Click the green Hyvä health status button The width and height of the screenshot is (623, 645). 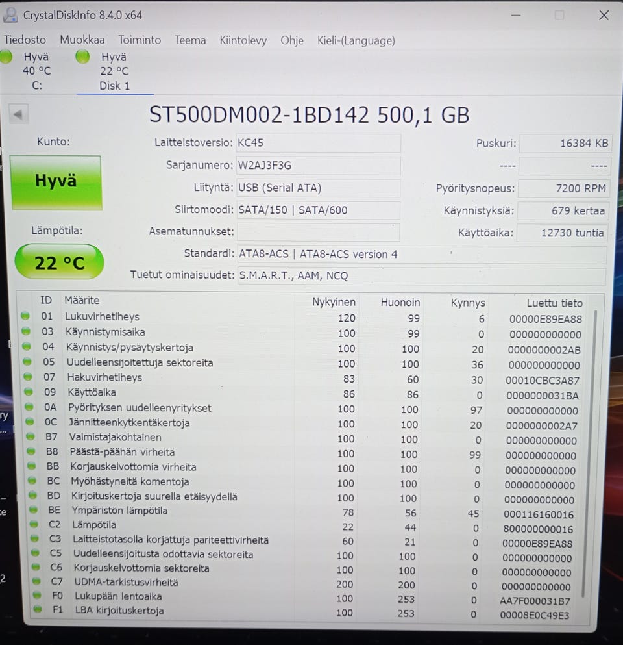coord(56,182)
